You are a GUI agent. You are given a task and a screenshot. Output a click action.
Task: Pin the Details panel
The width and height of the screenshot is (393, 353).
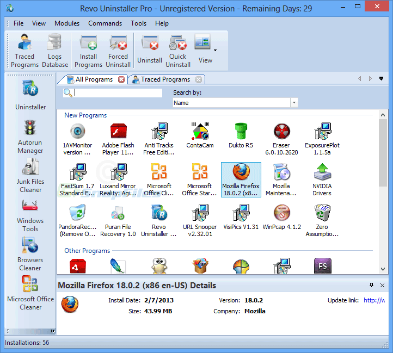(371, 285)
